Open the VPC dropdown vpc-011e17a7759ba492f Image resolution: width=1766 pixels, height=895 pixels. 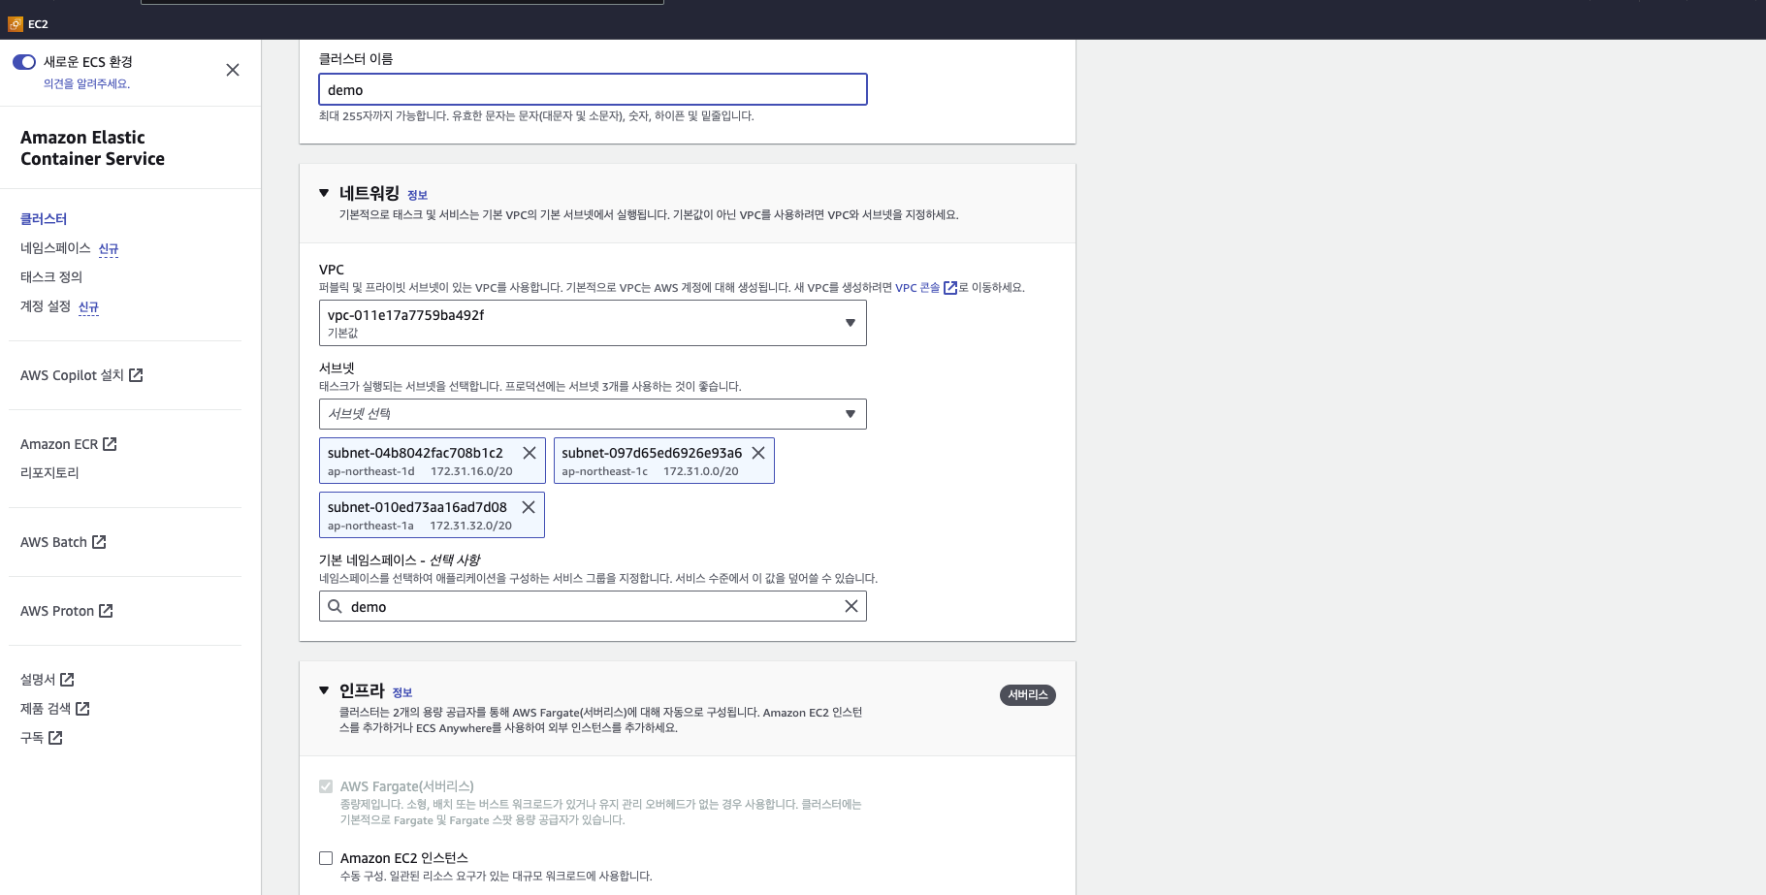[593, 323]
